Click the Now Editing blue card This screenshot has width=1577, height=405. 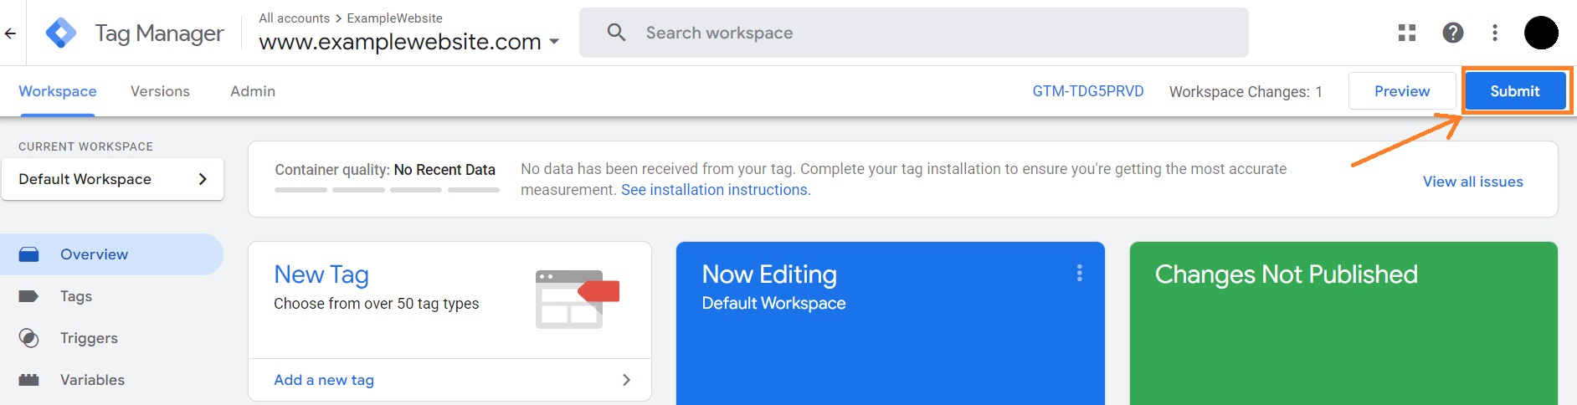point(891,324)
